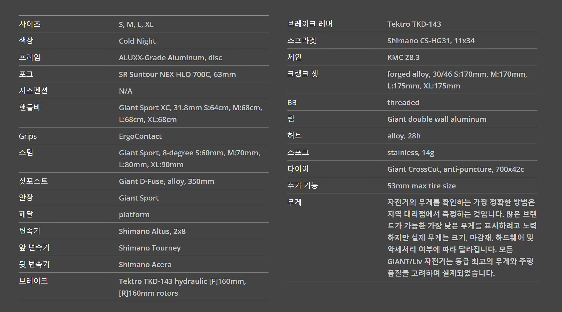Click the '추가 기능' label
Viewport: 562px width, 312px height.
303,186
